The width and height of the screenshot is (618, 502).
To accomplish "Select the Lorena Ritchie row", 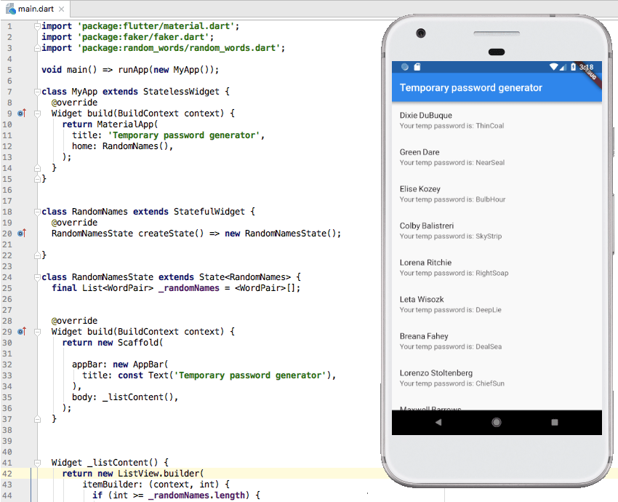I will pyautogui.click(x=497, y=267).
